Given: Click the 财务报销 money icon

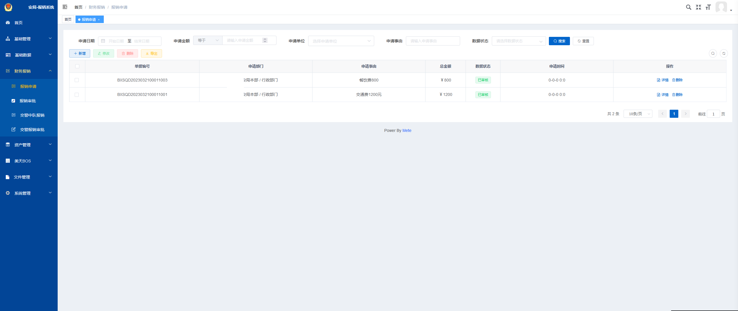Looking at the screenshot, I should [x=8, y=71].
